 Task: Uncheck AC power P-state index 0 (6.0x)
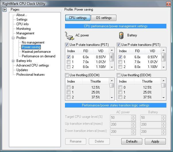[68, 57]
